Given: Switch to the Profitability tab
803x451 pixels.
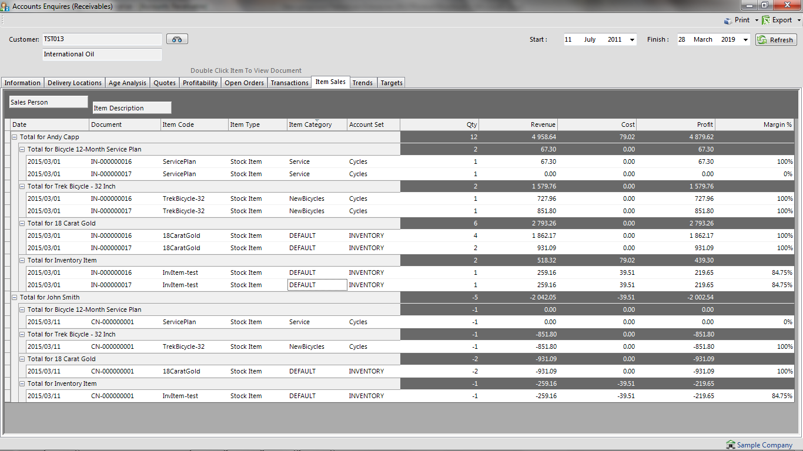Looking at the screenshot, I should pos(200,83).
